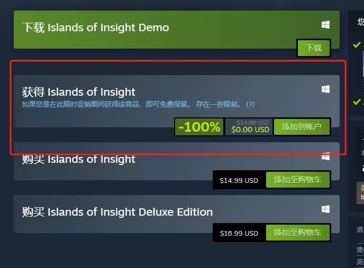Click the -100% discount badge
This screenshot has height=268, width=364.
pos(199,127)
